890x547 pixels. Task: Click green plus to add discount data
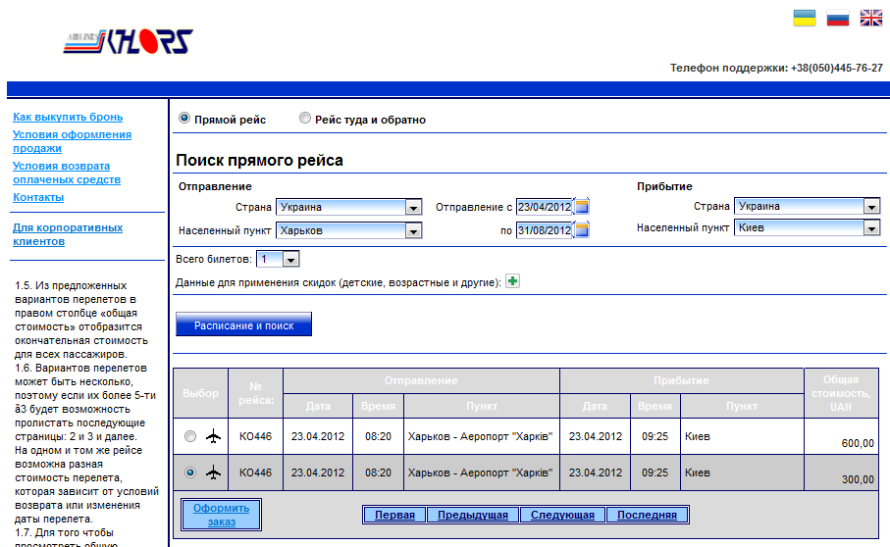click(x=512, y=282)
